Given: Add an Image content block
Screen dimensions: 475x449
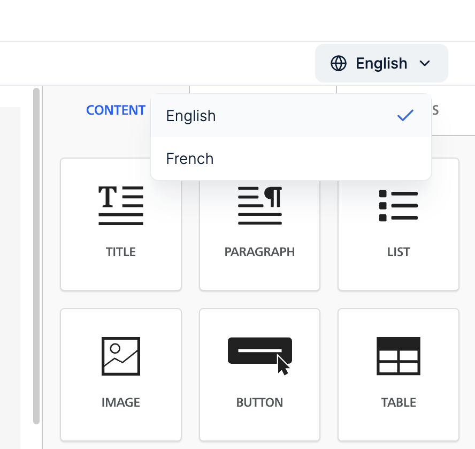Looking at the screenshot, I should coord(121,375).
